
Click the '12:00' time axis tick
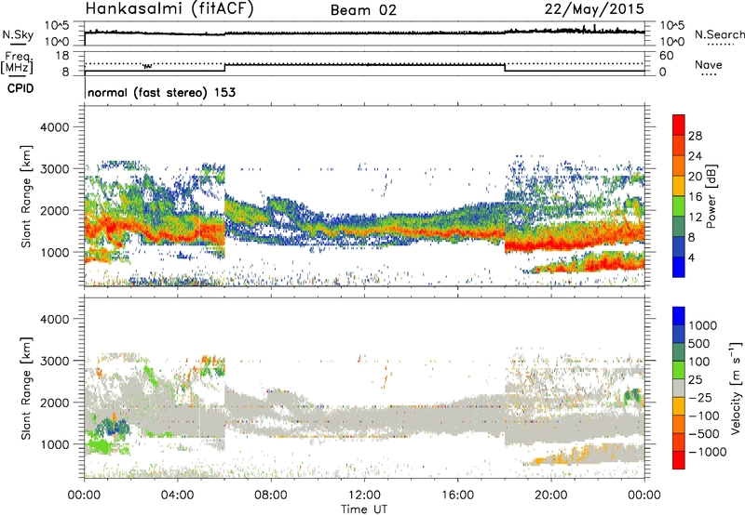tap(364, 495)
